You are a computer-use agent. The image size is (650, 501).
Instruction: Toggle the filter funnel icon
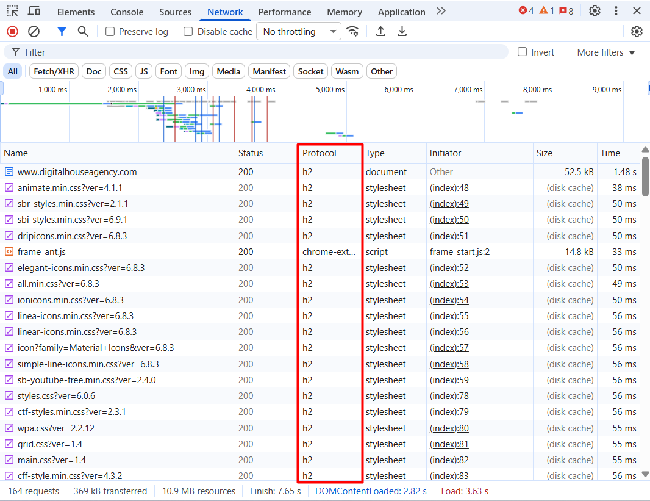click(62, 32)
